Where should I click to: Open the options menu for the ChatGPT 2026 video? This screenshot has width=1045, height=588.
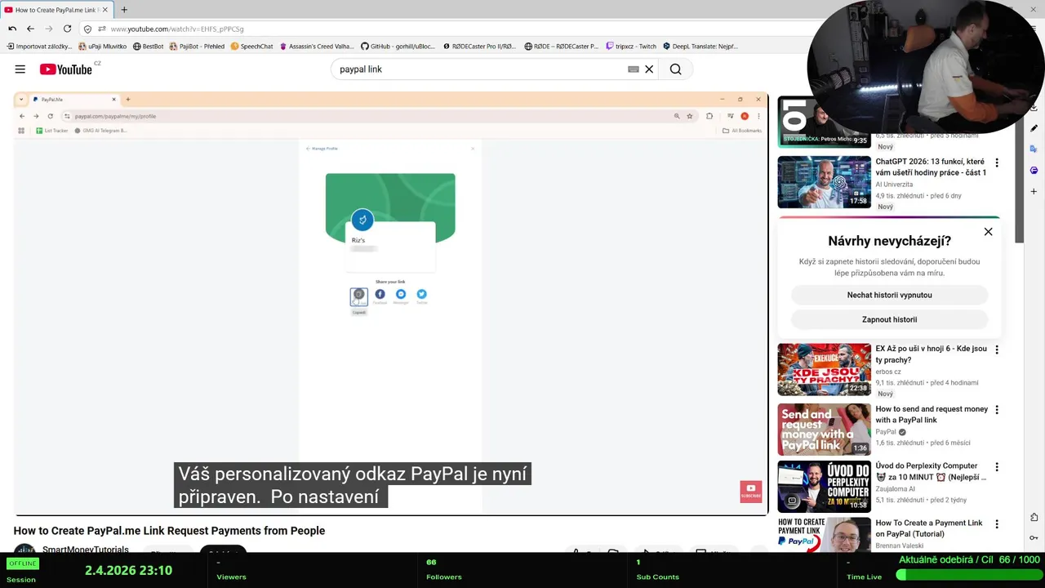pyautogui.click(x=996, y=163)
